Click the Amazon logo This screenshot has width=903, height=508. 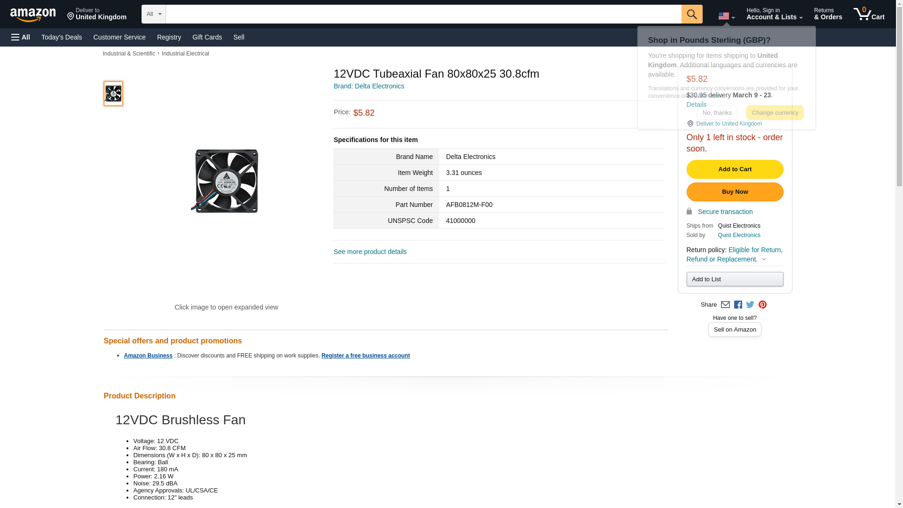(33, 15)
